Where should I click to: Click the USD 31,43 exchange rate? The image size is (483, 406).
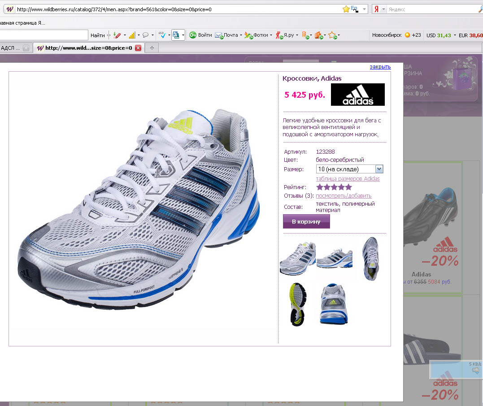tap(439, 35)
